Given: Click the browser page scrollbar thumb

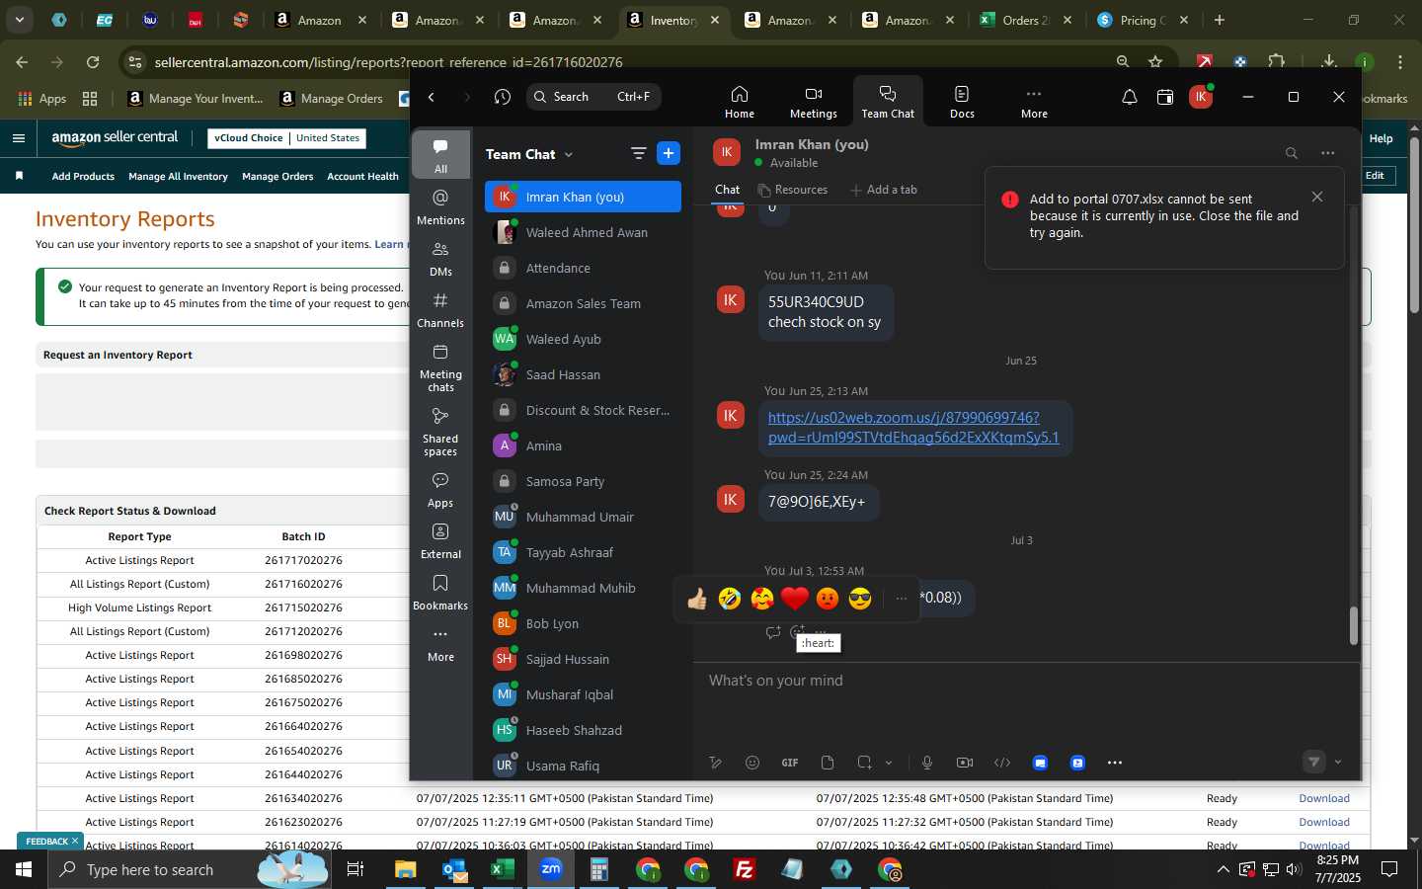Looking at the screenshot, I should click(x=1414, y=225).
